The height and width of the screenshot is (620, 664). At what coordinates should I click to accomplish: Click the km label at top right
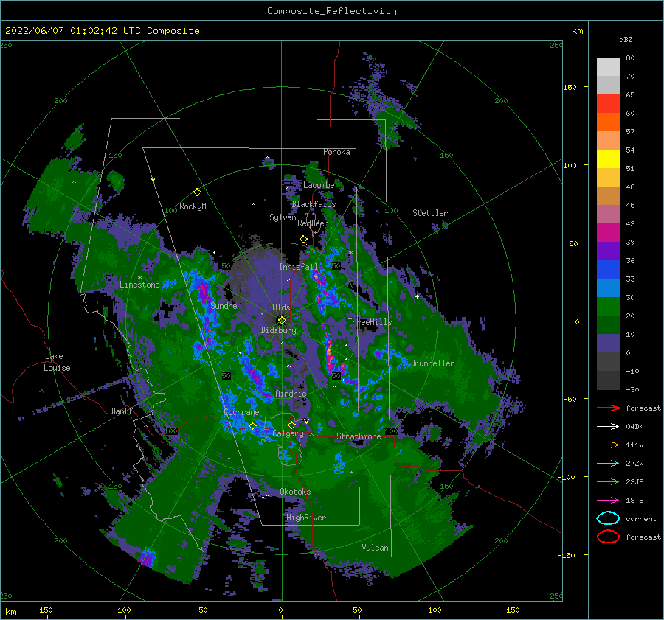[x=577, y=31]
